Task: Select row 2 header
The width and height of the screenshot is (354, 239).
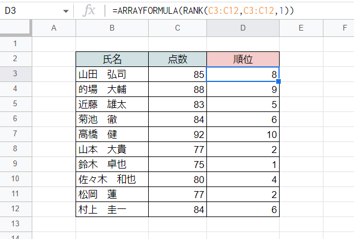Action: pos(15,58)
